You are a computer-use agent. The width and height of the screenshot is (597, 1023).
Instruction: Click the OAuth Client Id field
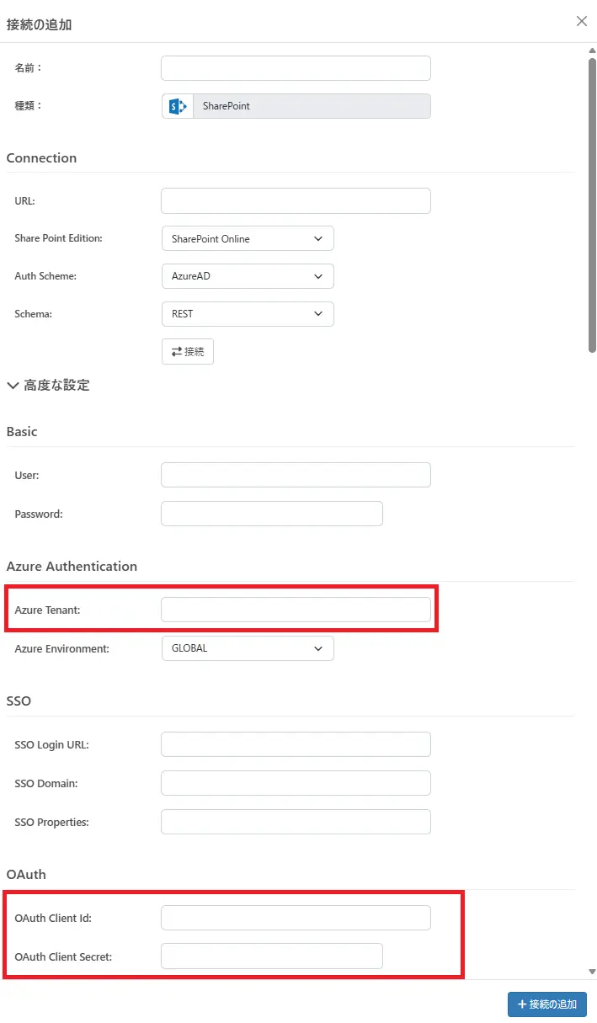[296, 918]
